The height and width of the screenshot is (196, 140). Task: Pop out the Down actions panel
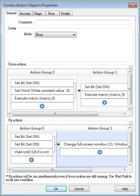pos(131,67)
